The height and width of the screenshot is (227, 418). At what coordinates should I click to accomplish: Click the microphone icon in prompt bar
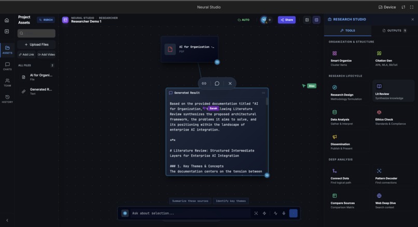[284, 213]
